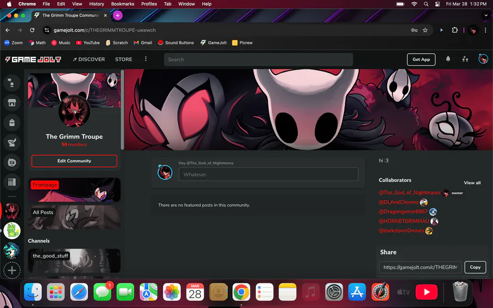Open the friend requests icon
The image size is (493, 308).
pyautogui.click(x=465, y=59)
